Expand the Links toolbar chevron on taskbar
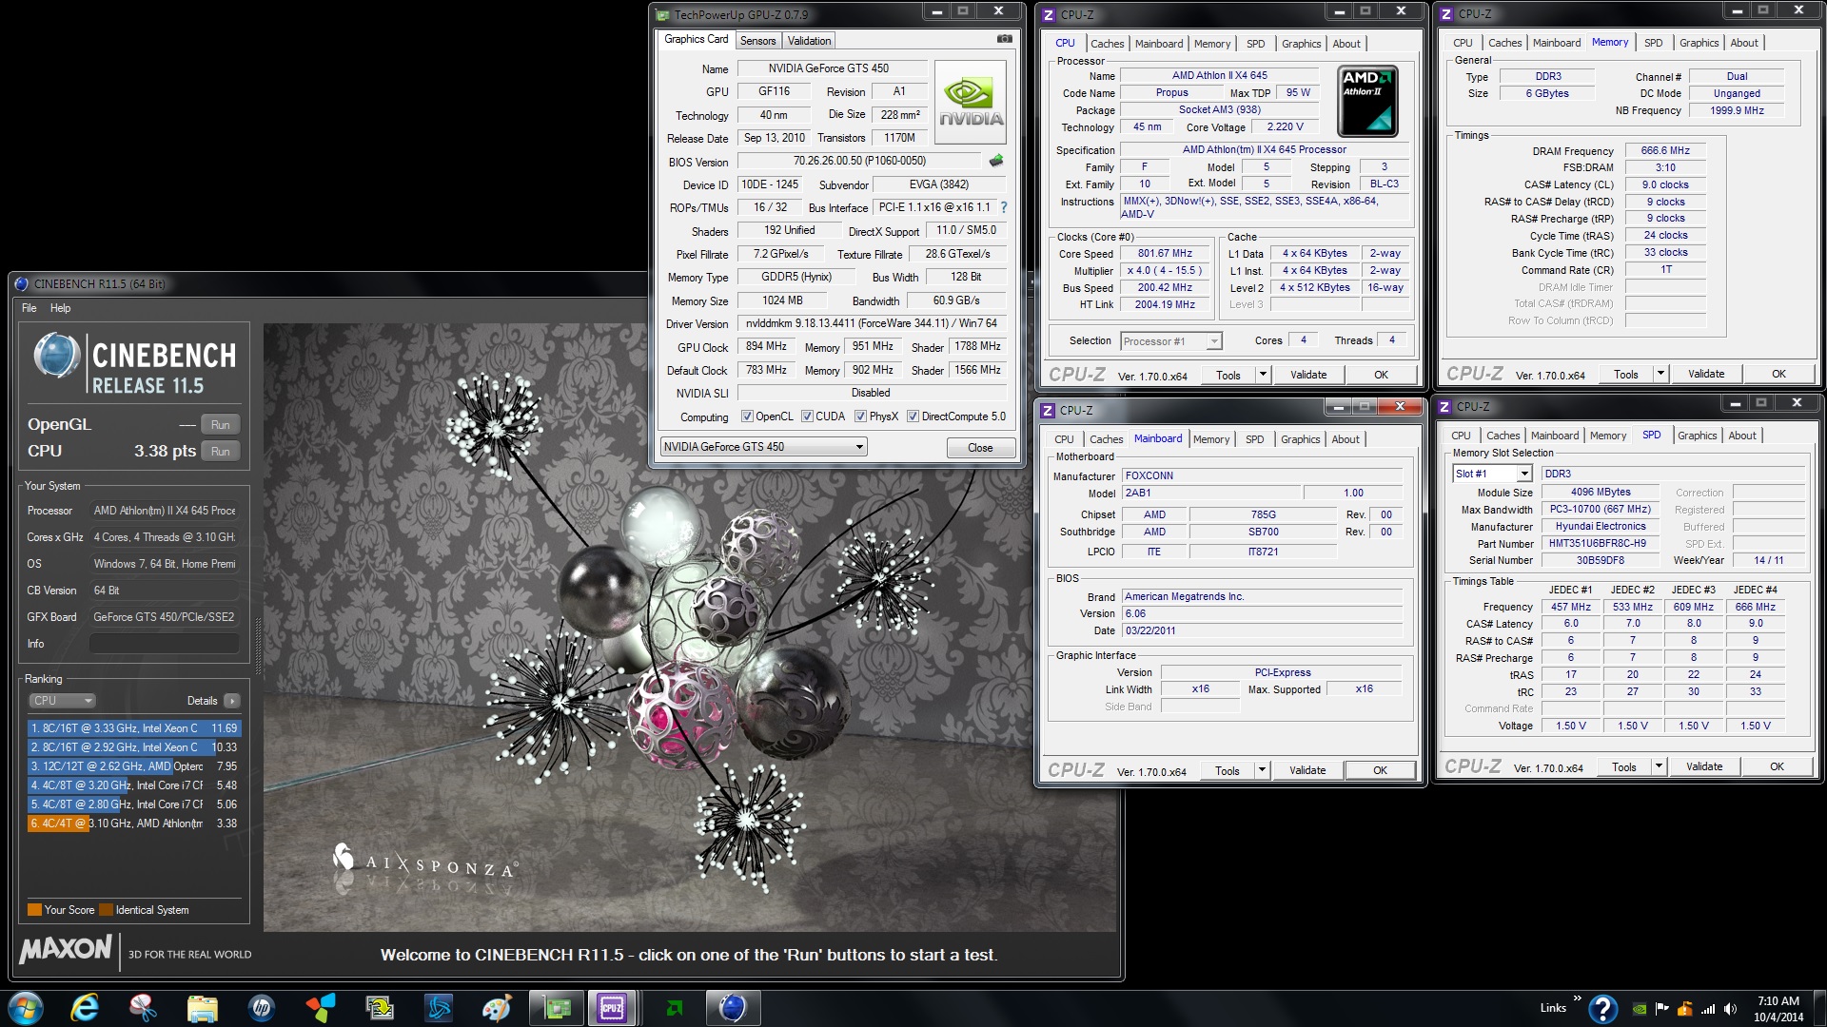This screenshot has height=1027, width=1827. [1577, 998]
